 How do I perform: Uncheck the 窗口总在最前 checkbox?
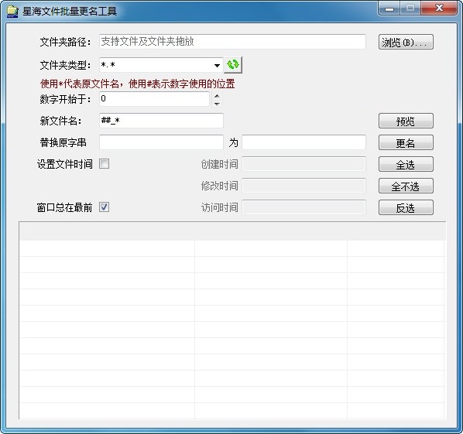point(104,207)
